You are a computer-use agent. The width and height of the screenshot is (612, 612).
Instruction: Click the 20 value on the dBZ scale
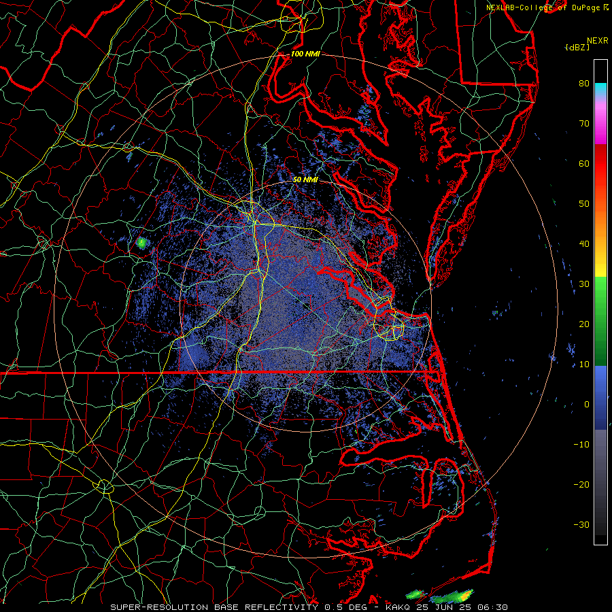(584, 324)
